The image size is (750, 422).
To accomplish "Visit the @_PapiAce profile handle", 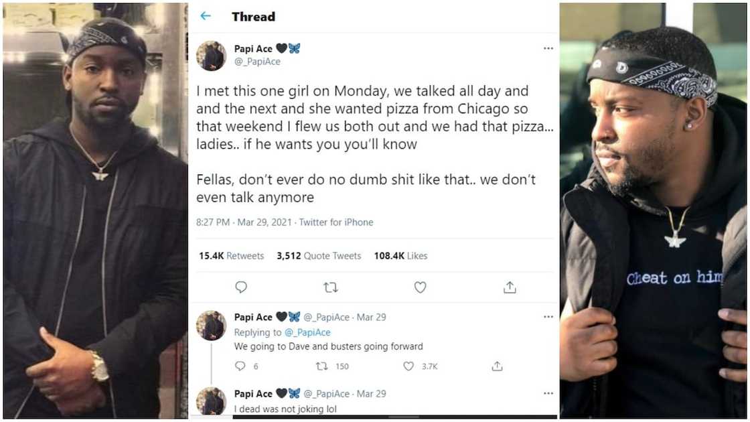I will pyautogui.click(x=259, y=60).
